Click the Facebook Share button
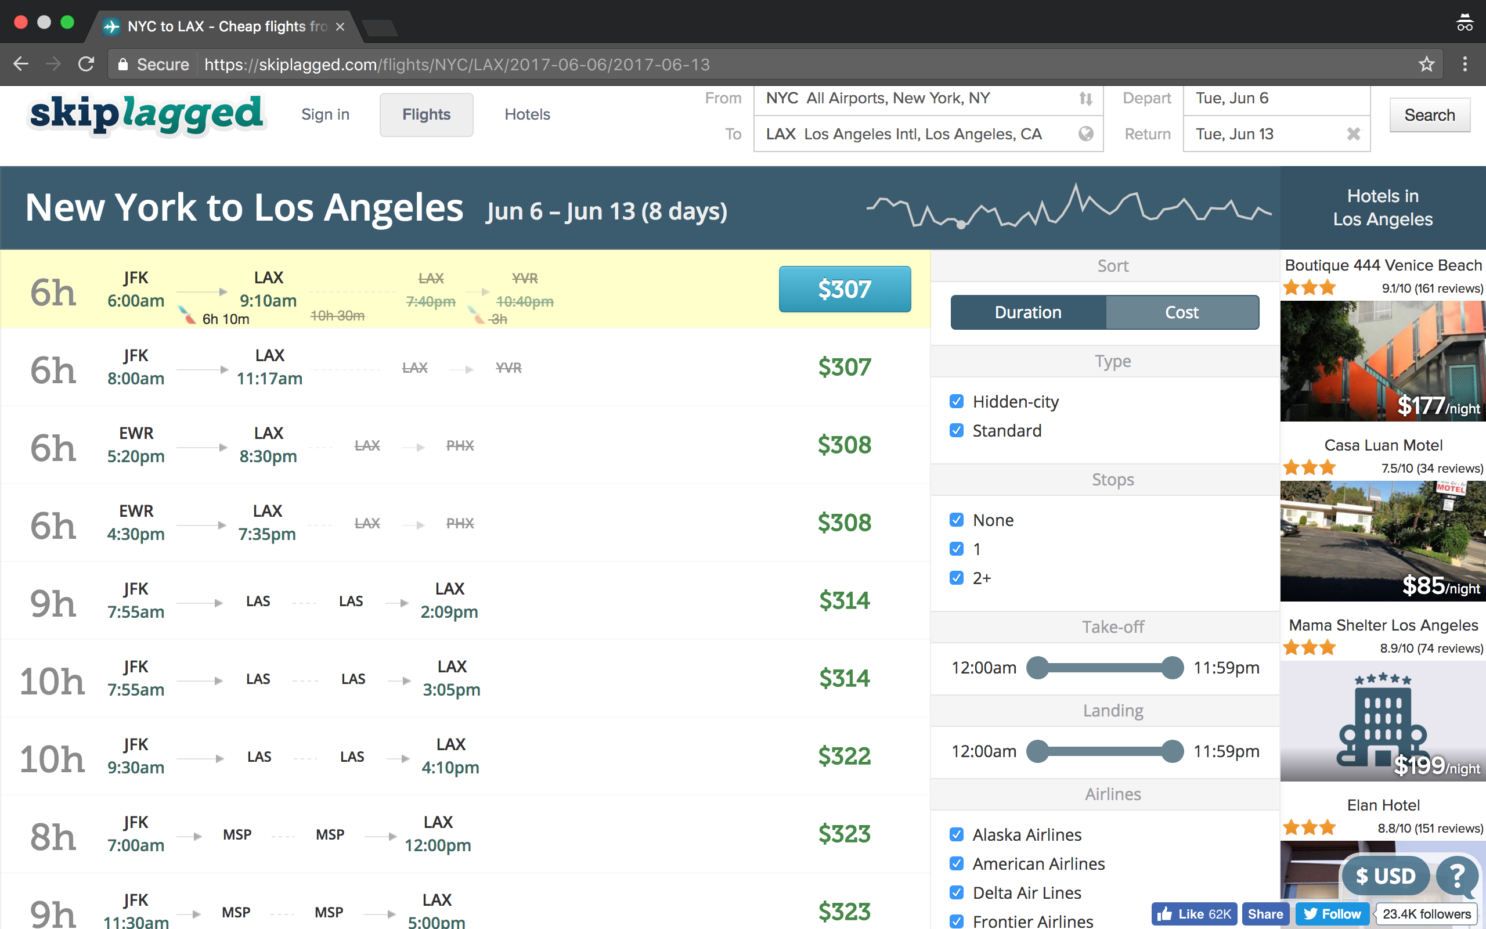The height and width of the screenshot is (929, 1486). point(1265,914)
